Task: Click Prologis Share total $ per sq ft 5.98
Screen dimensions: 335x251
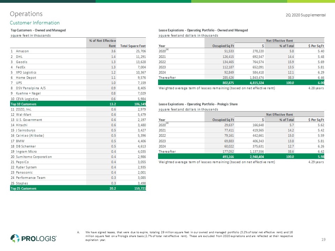Action: [x=321, y=157]
